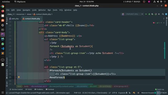Viewport: 168px width, 95px height.
Task: Click the horizontal editor scrollbar
Action: pyautogui.click(x=55, y=84)
